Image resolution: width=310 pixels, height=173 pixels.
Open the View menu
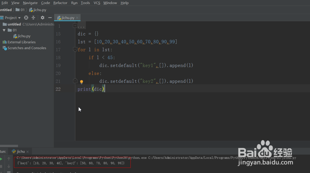15,3
